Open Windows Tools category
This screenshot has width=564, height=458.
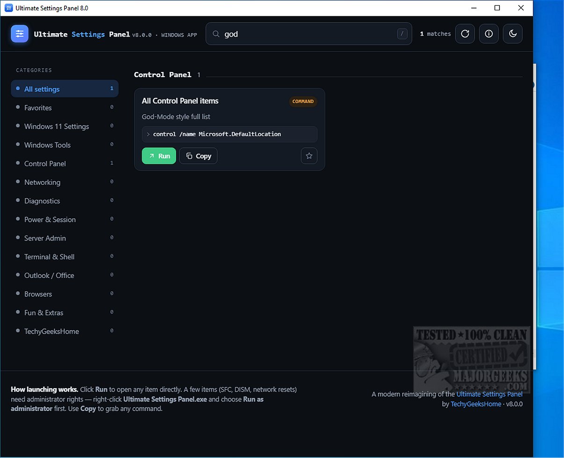[65, 145]
